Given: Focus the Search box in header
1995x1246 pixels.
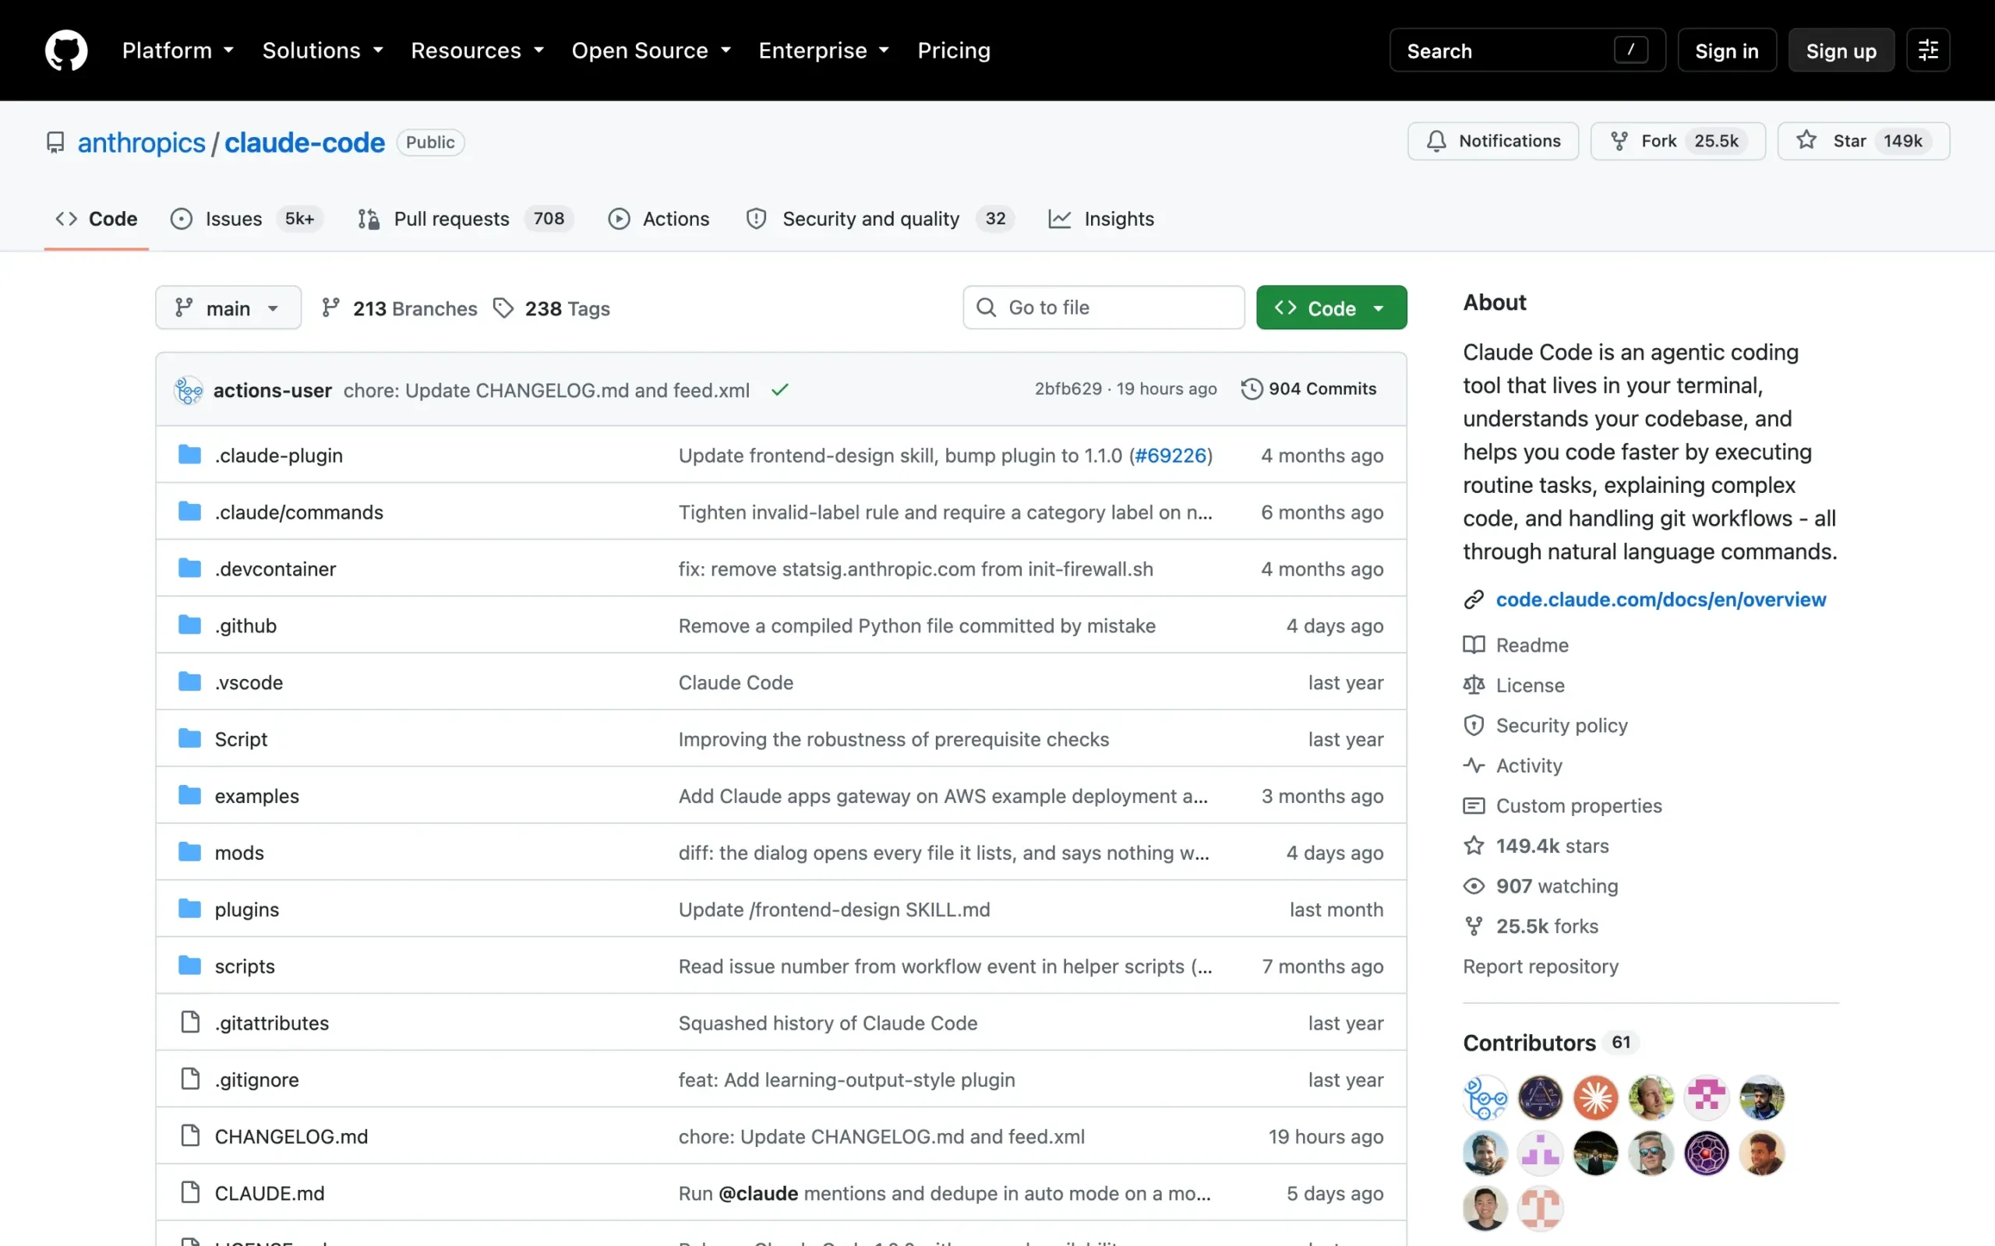Looking at the screenshot, I should point(1527,51).
